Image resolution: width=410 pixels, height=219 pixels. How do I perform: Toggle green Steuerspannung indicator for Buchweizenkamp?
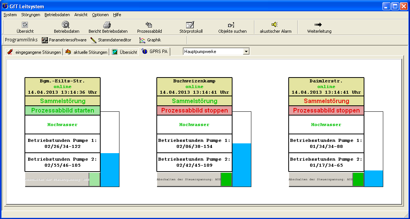(x=226, y=179)
